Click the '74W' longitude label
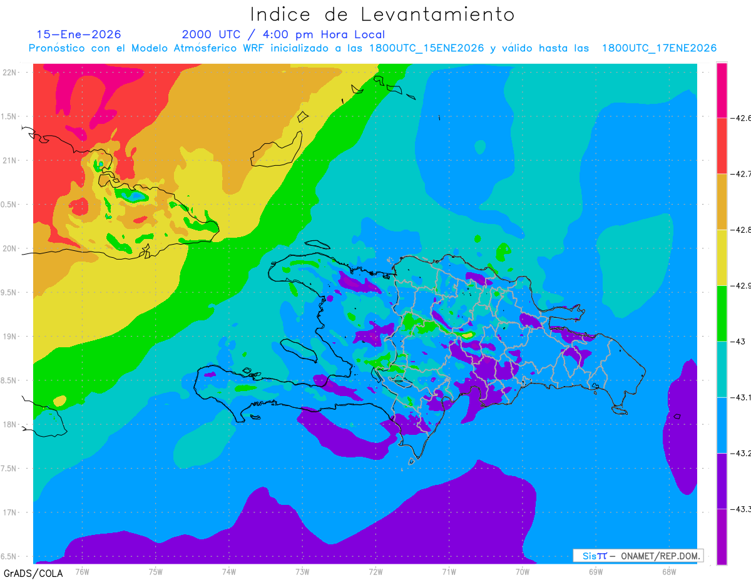The image size is (751, 580). click(x=228, y=571)
